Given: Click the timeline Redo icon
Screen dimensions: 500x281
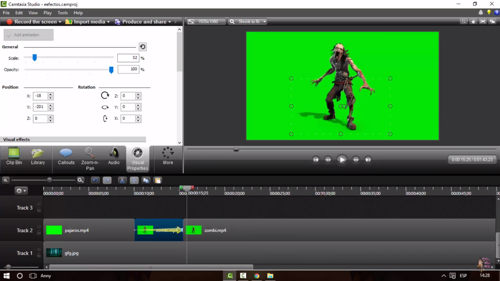Looking at the screenshot, I should [x=107, y=180].
